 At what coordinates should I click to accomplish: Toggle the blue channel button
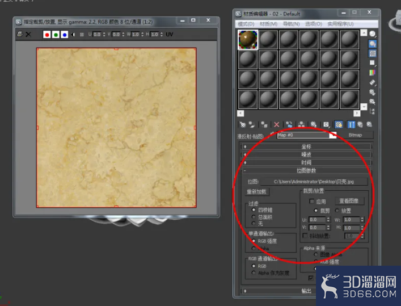point(65,35)
